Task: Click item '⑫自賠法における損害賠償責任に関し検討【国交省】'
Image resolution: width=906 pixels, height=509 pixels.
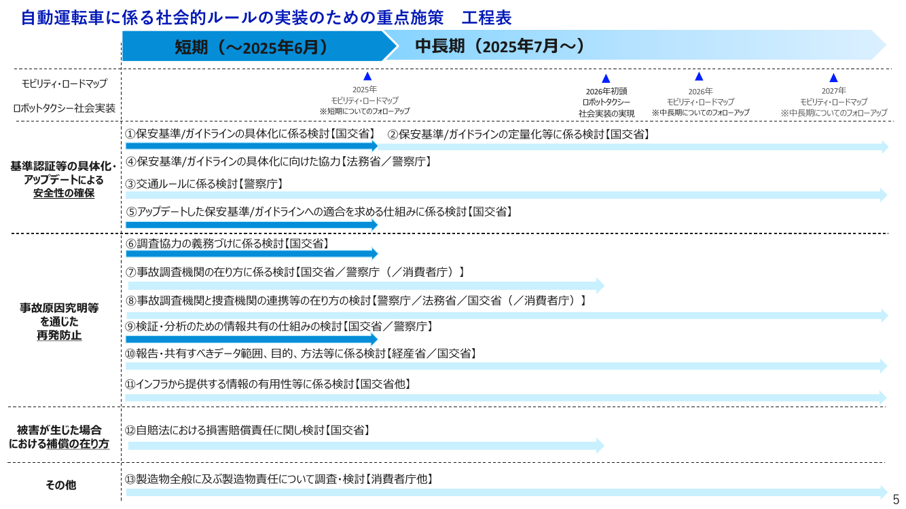Action: (247, 430)
